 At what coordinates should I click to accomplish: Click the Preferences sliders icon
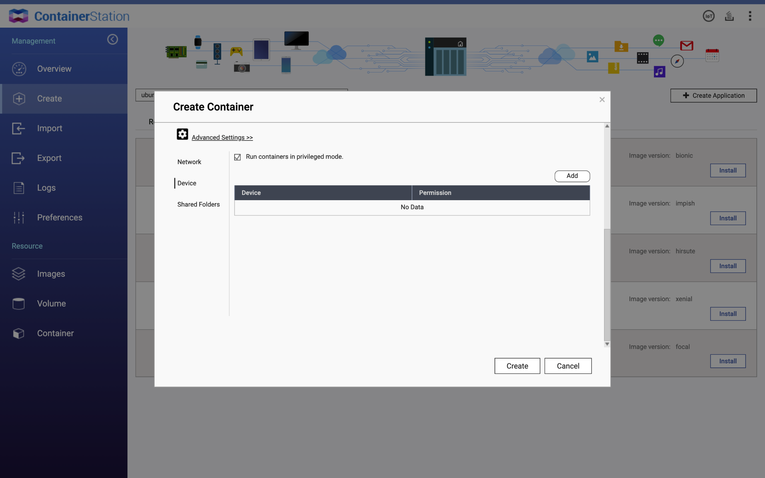(19, 218)
